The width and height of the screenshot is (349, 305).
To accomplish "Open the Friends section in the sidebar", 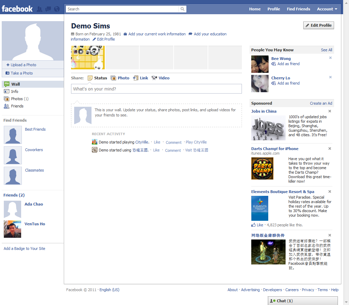I will 17,106.
